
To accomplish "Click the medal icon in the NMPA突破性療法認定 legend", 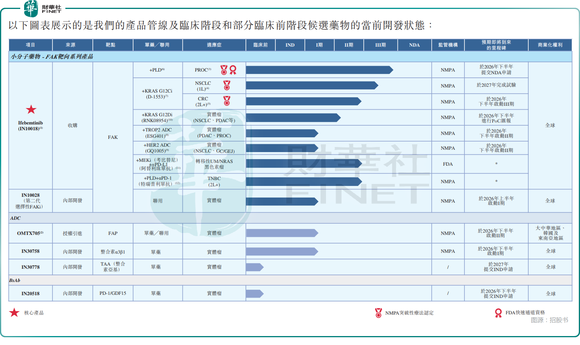I will click(378, 313).
